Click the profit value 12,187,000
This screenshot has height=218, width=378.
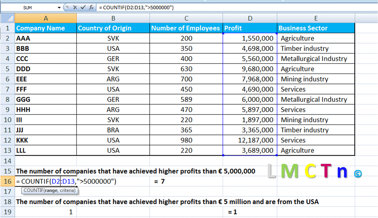(x=250, y=140)
